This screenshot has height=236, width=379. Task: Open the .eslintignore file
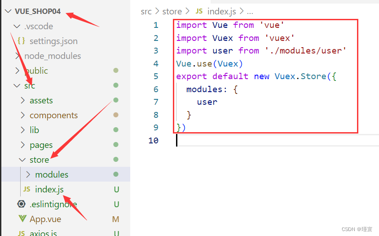(53, 204)
